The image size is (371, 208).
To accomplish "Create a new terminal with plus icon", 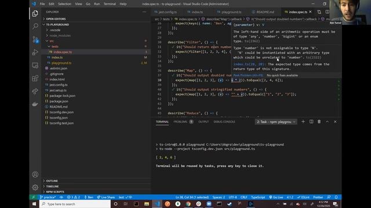I will pyautogui.click(x=303, y=122).
